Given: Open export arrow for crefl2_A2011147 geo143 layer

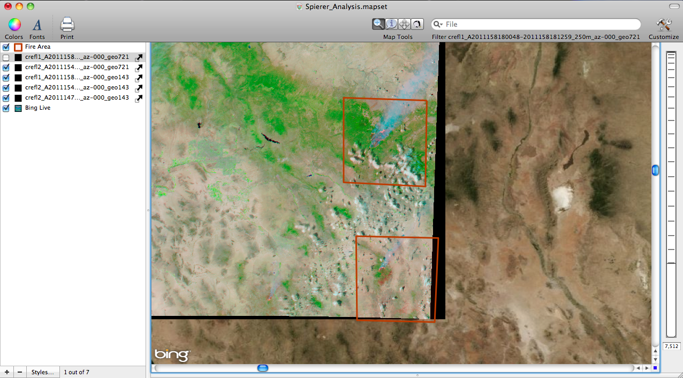Looking at the screenshot, I should [139, 98].
